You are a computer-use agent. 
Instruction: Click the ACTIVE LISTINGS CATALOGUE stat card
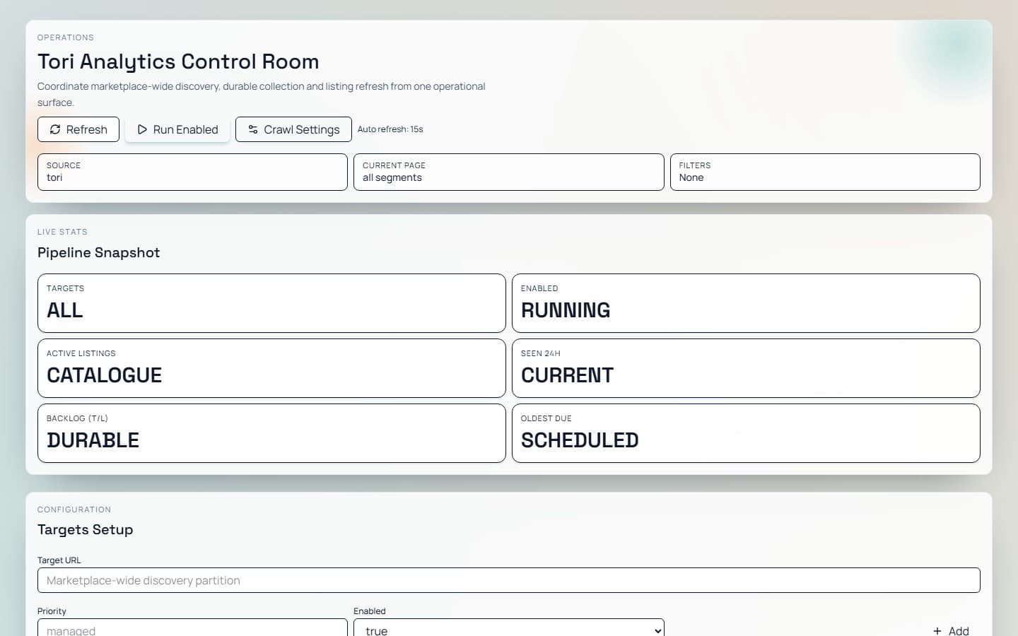point(271,368)
